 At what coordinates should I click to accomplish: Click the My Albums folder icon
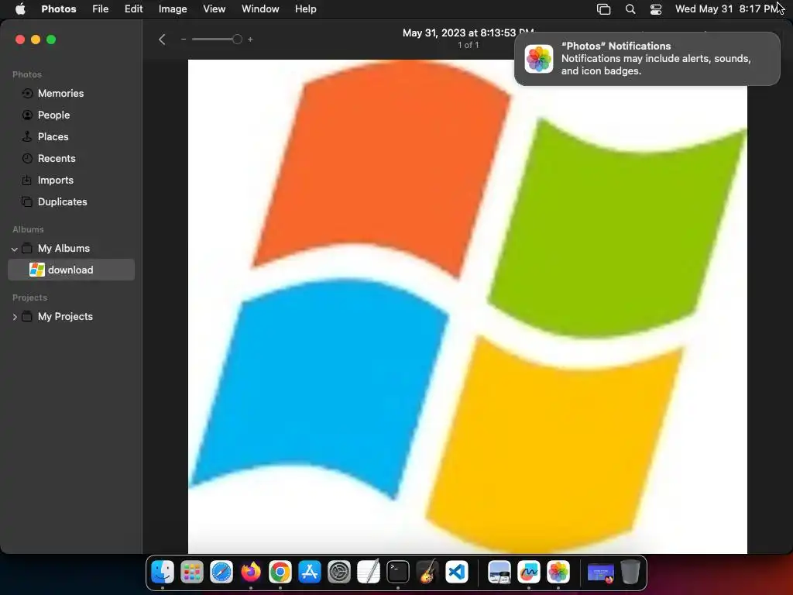click(27, 249)
